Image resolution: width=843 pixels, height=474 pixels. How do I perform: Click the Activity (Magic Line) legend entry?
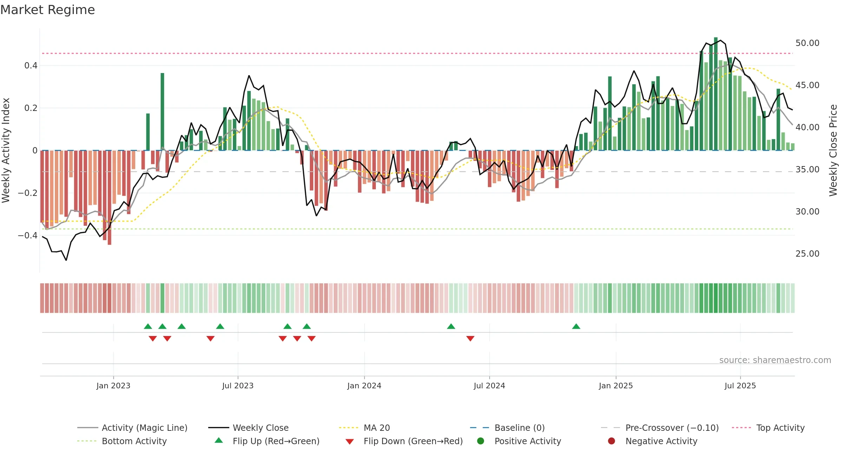(x=132, y=428)
